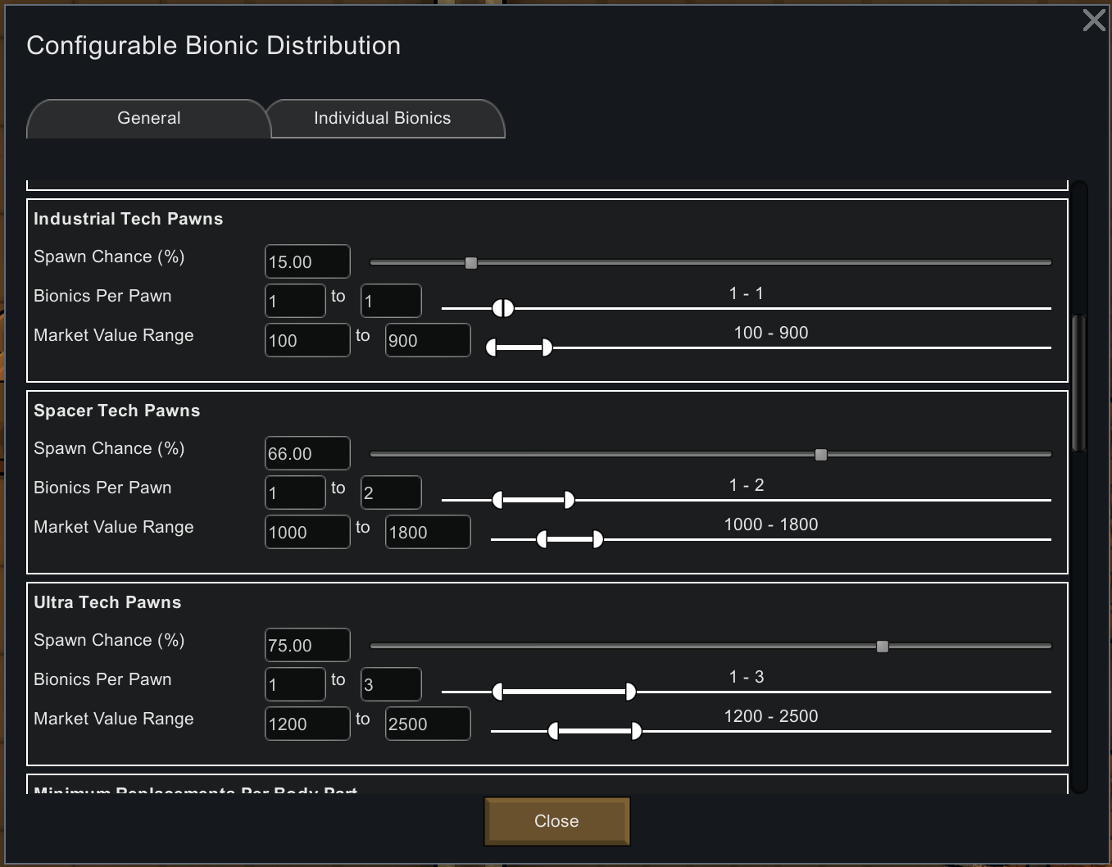Click Spacer Bionics Per Pawn maximum field 2
The width and height of the screenshot is (1112, 867).
click(x=392, y=493)
